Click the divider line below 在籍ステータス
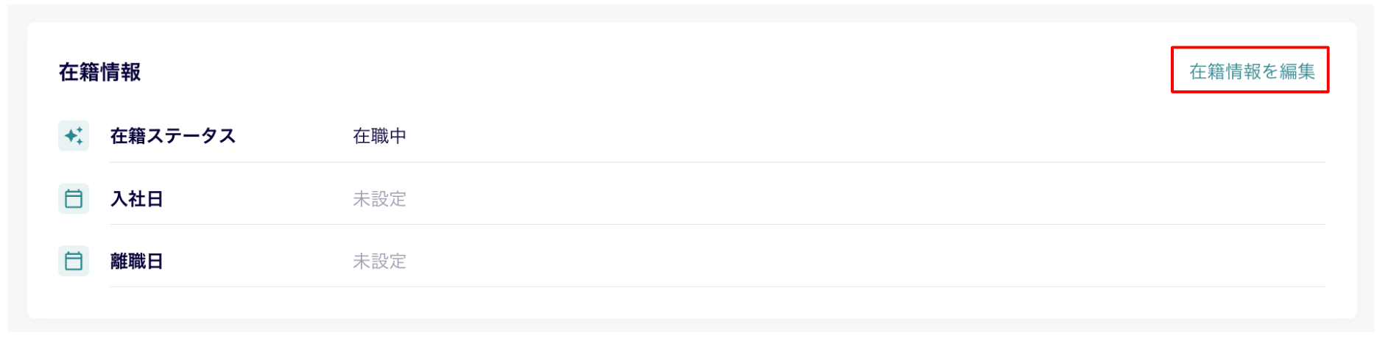Screen dimensions: 1377x338 (718, 162)
